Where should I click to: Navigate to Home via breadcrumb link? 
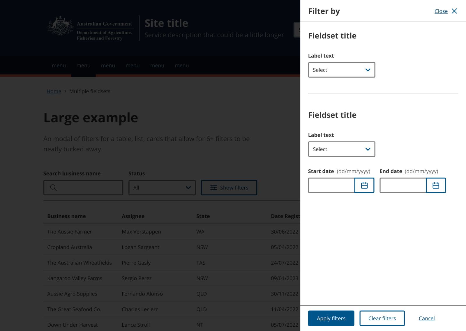[x=54, y=91]
